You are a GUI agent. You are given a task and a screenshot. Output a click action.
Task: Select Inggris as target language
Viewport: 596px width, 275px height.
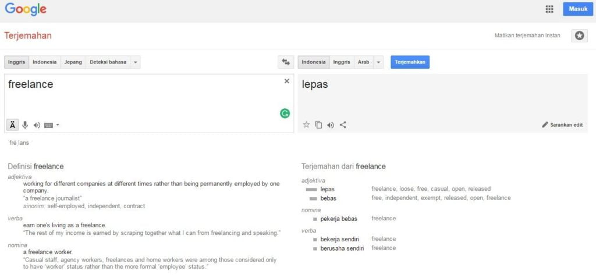(342, 62)
